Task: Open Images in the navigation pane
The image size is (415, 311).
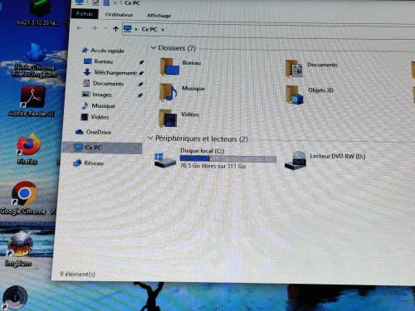Action: coord(102,95)
